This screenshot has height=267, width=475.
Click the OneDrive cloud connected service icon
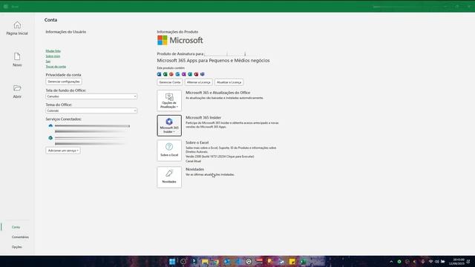tap(50, 125)
